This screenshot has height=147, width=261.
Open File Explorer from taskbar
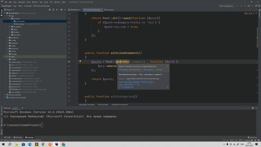pyautogui.click(x=16, y=144)
